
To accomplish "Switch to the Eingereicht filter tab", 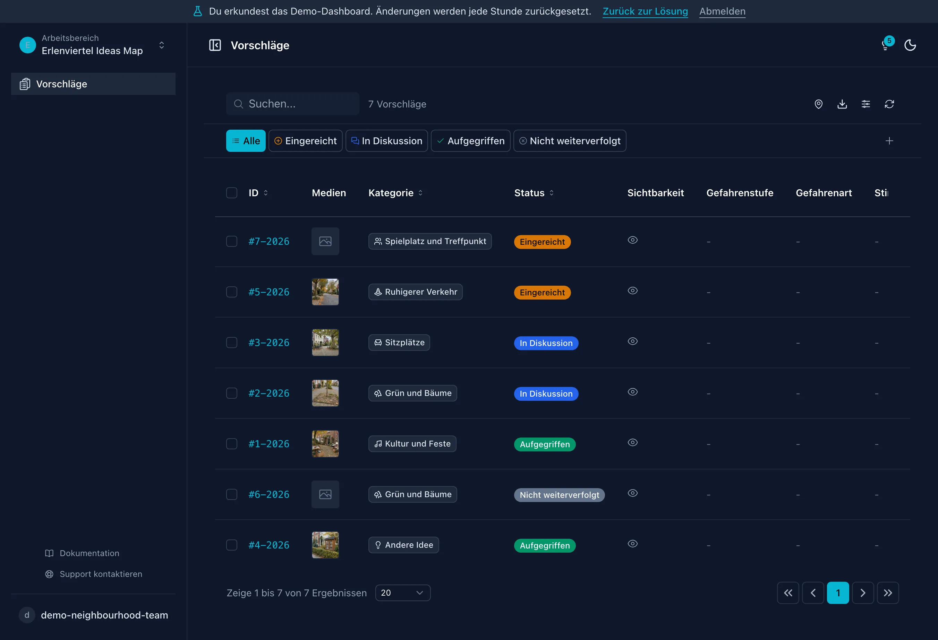I will pos(306,141).
